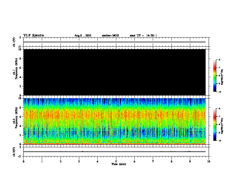Click the ch.2 frequency tick label "2"

pos(20,135)
